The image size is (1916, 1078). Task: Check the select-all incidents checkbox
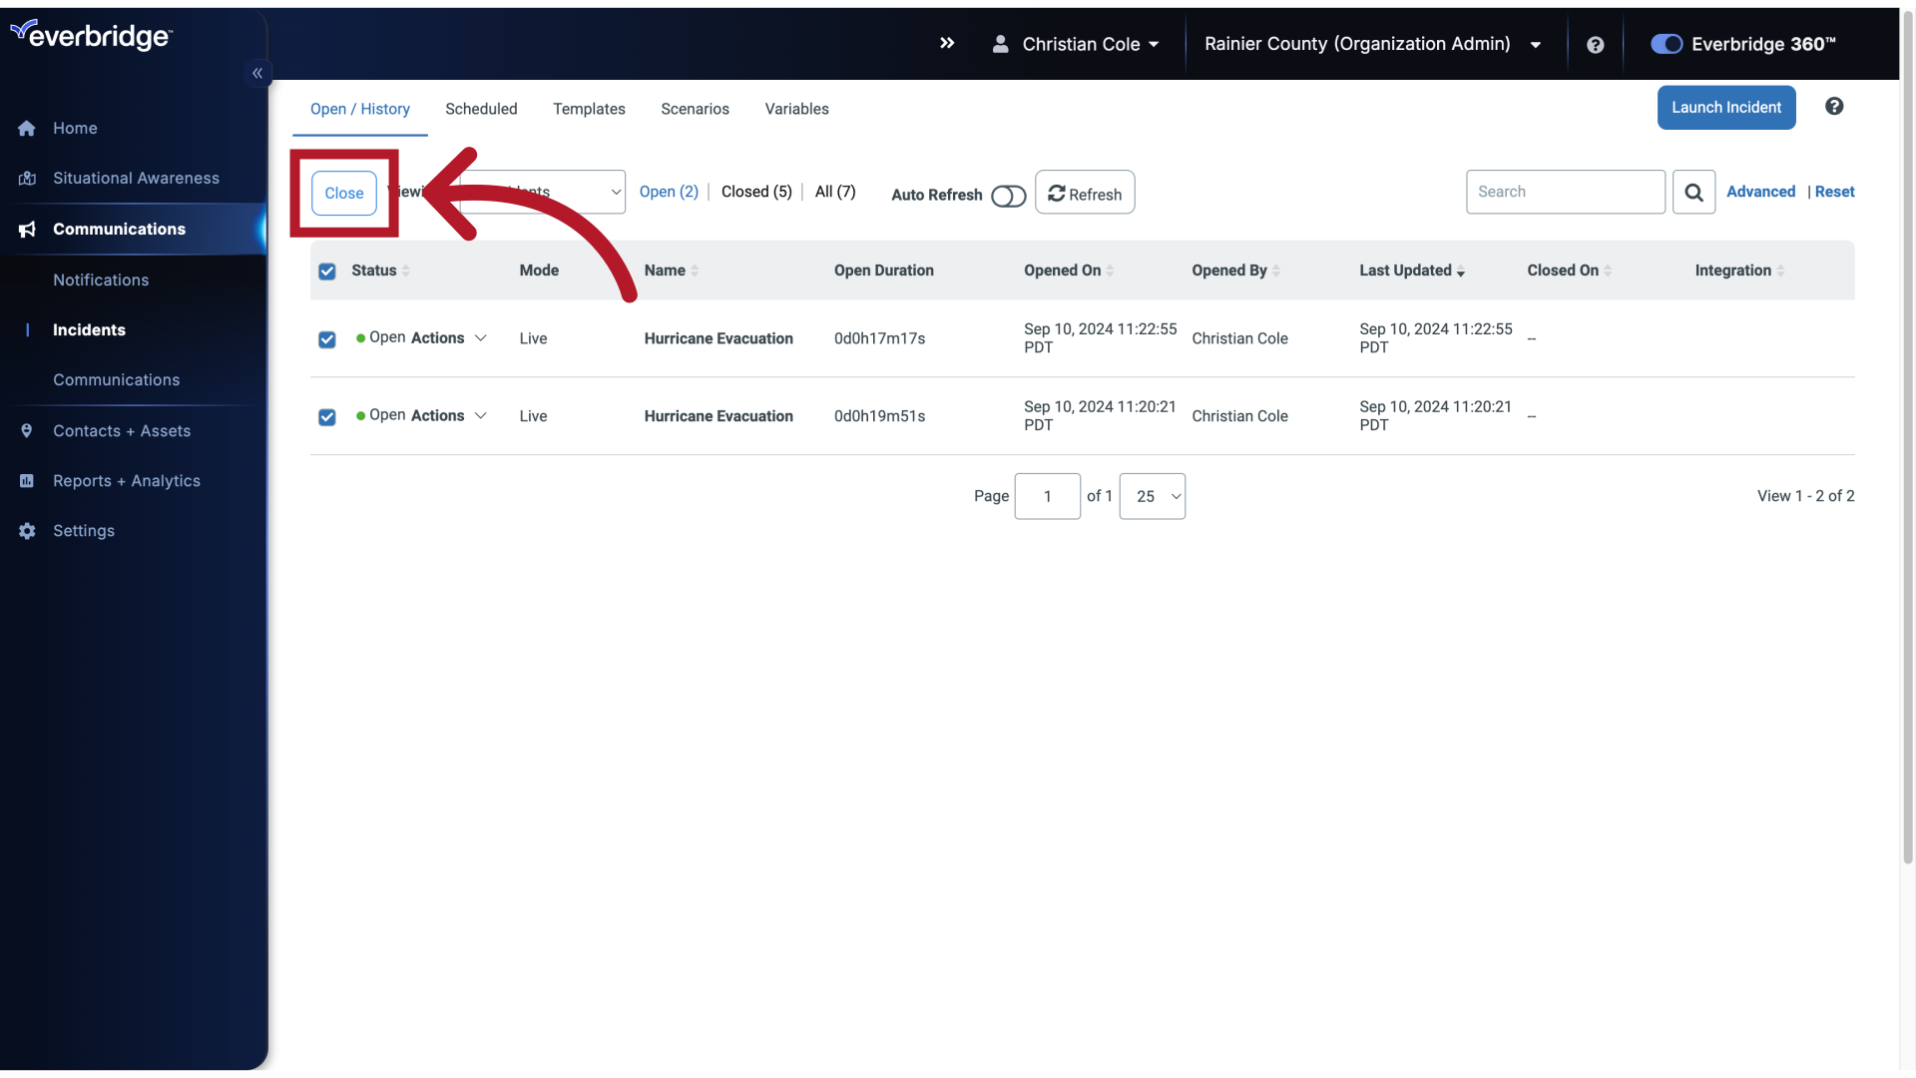(x=327, y=271)
